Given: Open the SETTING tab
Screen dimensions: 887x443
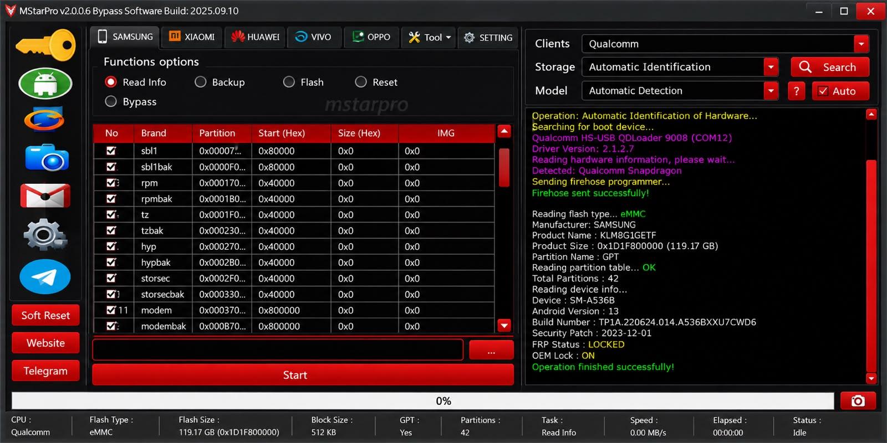Looking at the screenshot, I should click(488, 37).
